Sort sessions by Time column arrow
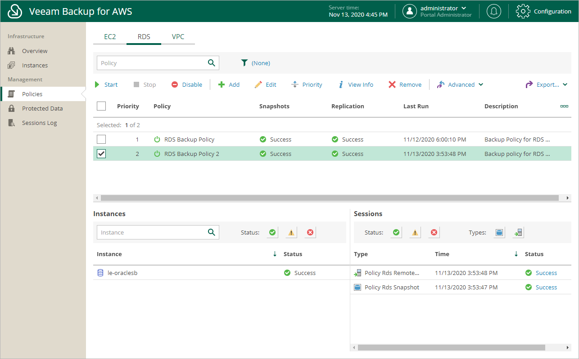Screen dimensions: 579x359 tap(516, 254)
